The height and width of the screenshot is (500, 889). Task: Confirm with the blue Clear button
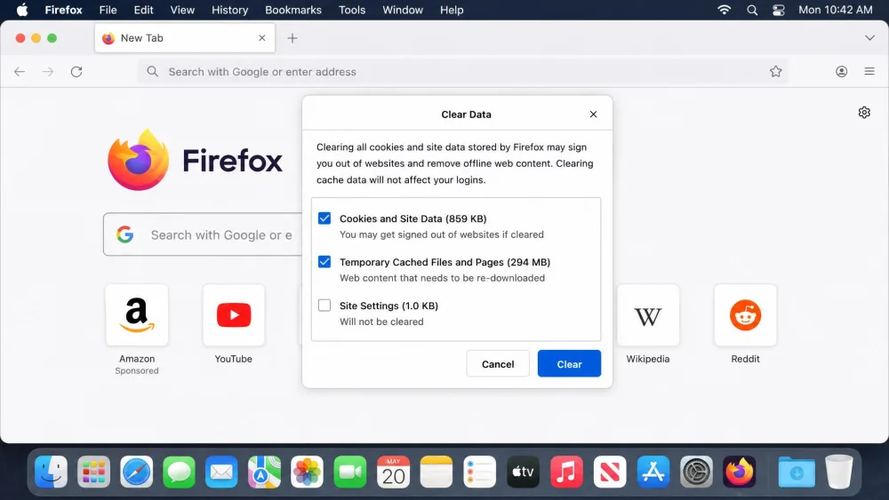[x=569, y=363]
